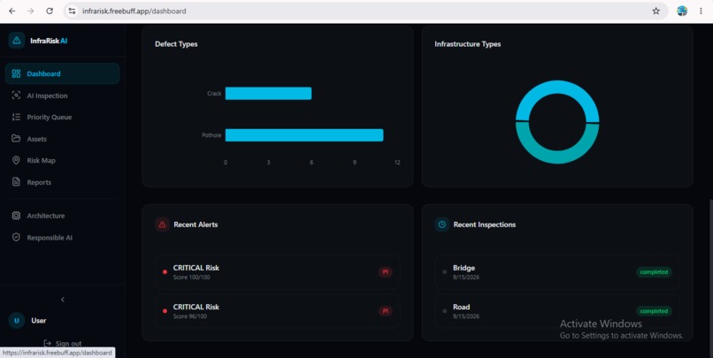Open AI Inspection in the sidebar

point(62,95)
